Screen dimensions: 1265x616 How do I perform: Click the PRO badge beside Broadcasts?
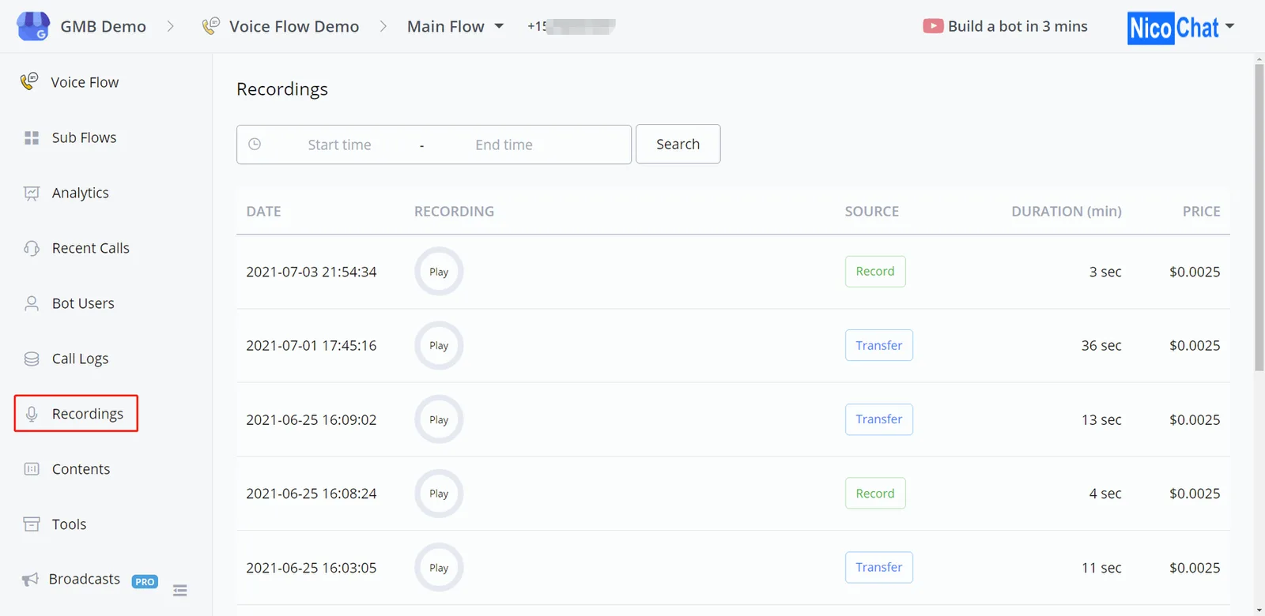click(x=145, y=581)
